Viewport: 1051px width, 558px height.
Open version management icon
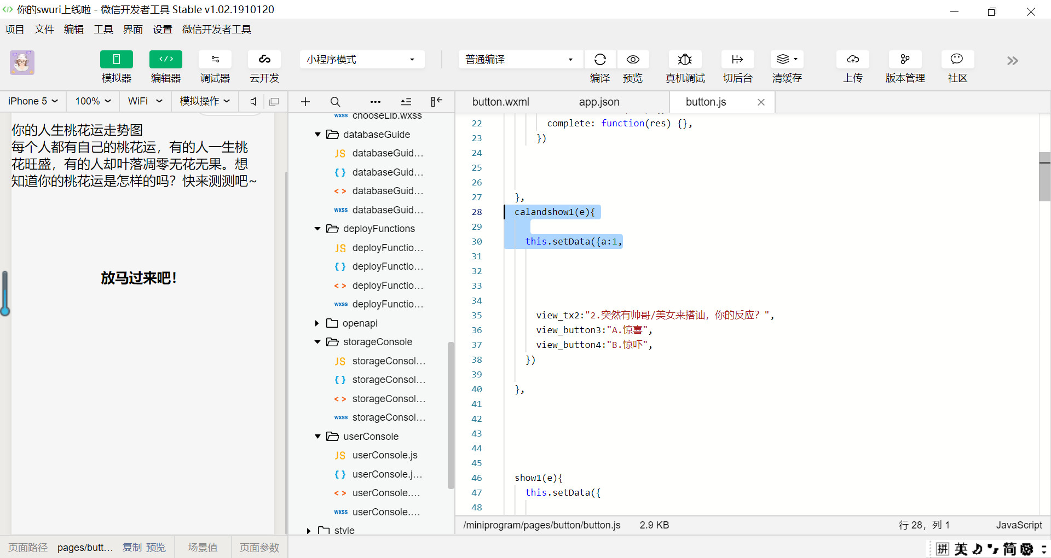click(905, 60)
